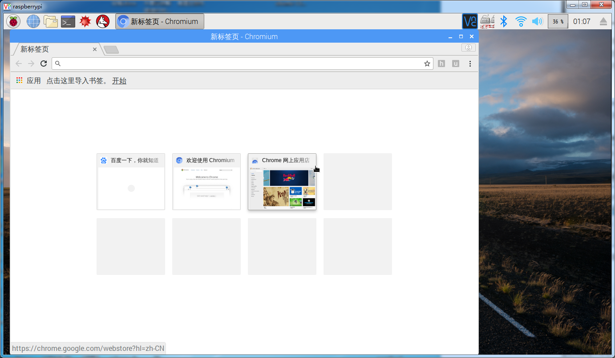Close the Chromium window
Screen dimensions: 615x358
(472, 36)
